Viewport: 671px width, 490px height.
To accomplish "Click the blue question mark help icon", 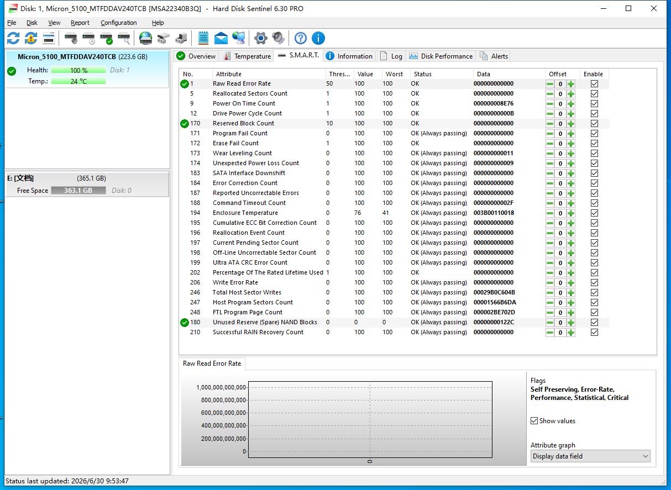I will (300, 38).
